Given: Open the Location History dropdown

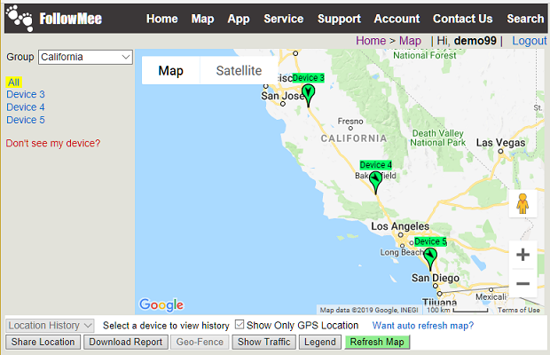Looking at the screenshot, I should pyautogui.click(x=50, y=326).
